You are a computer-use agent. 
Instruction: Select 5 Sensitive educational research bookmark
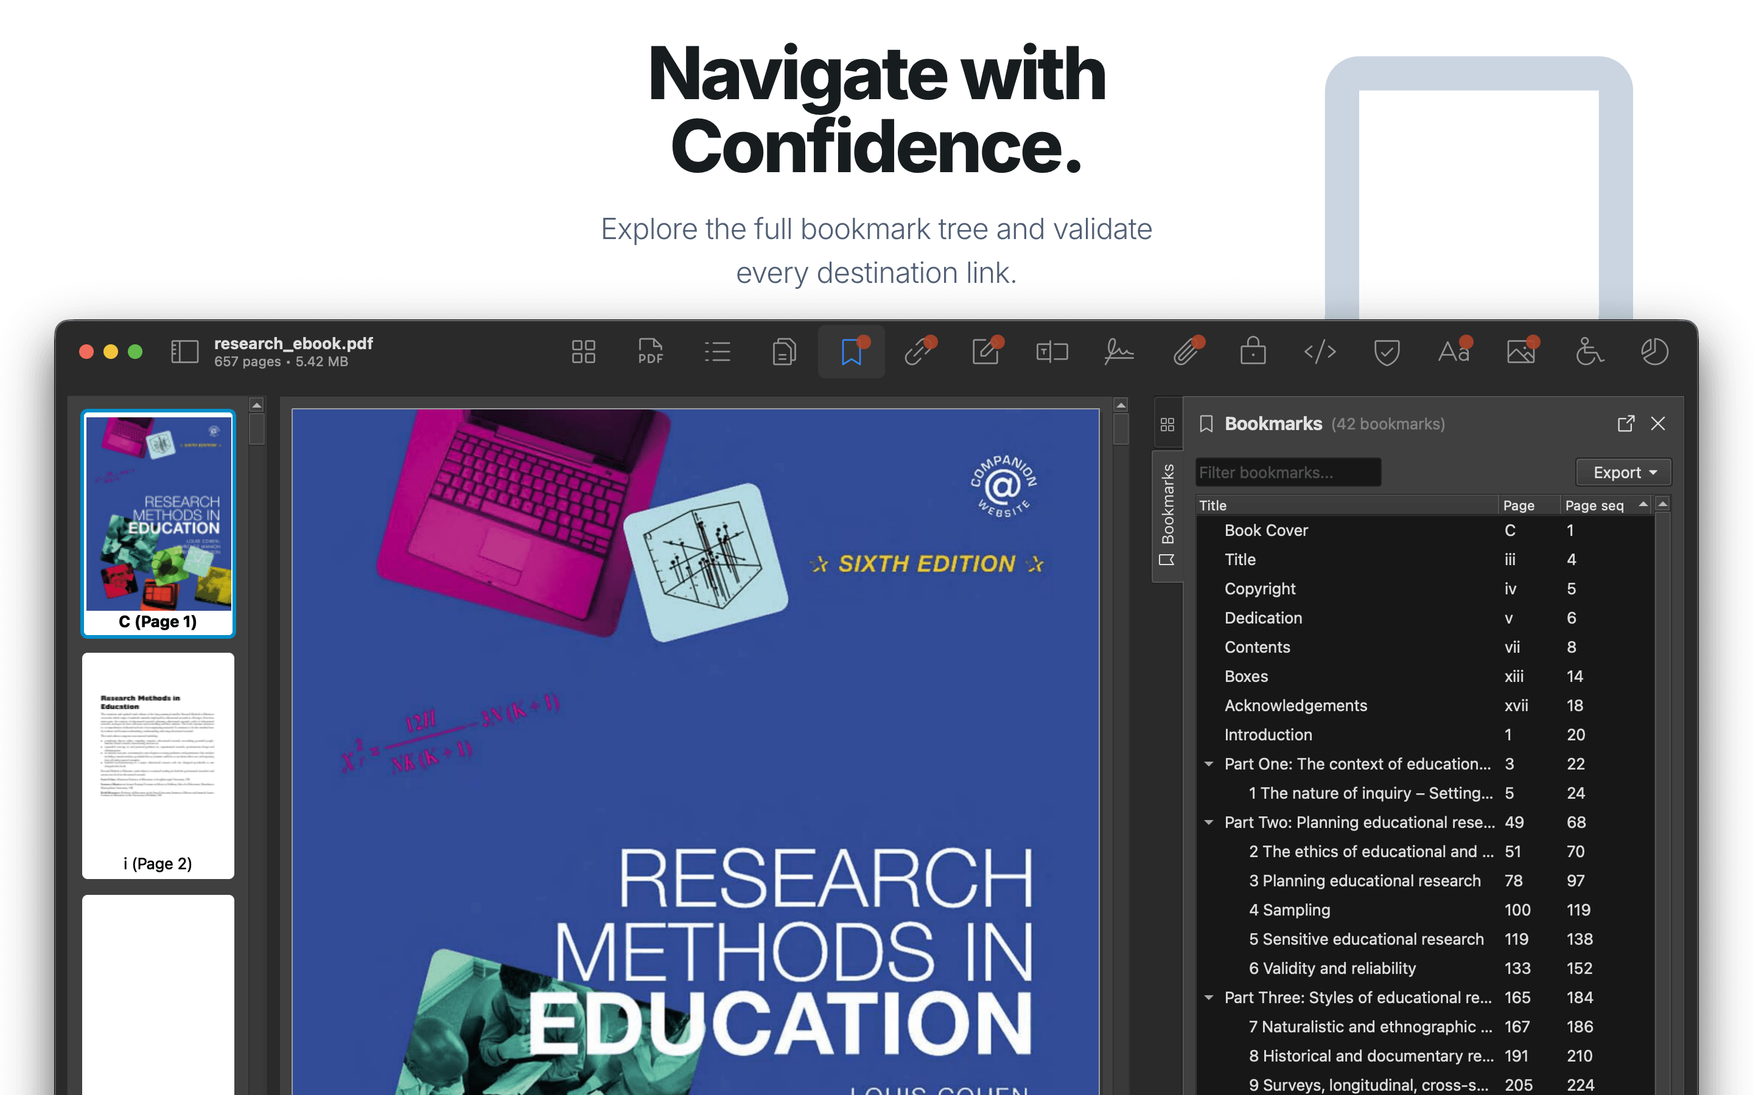[x=1424, y=939]
